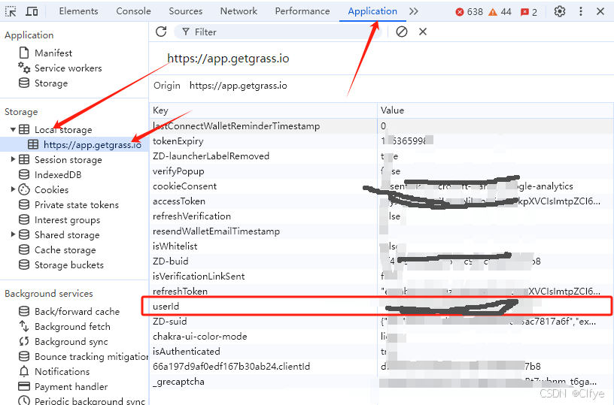Open Storage overview under Application

tap(51, 83)
